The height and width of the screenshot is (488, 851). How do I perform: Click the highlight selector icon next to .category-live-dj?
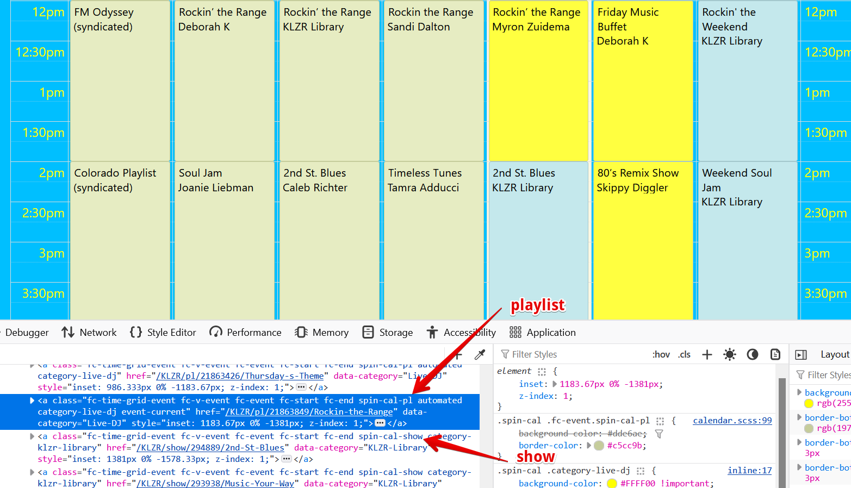(x=641, y=471)
